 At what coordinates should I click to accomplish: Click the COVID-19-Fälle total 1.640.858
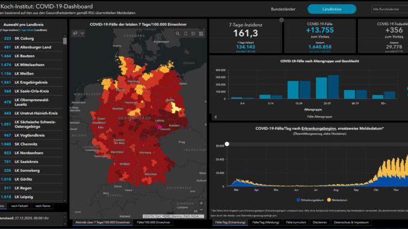(x=320, y=47)
